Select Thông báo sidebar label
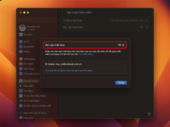Screen dimensions: 170x127 coord(29,59)
